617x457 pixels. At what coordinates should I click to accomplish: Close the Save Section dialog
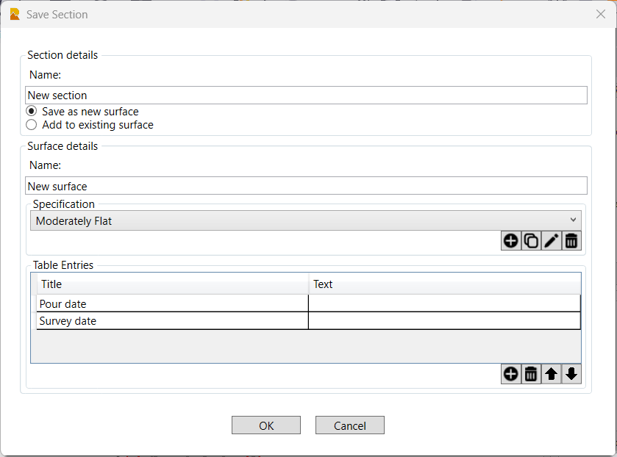coord(600,14)
